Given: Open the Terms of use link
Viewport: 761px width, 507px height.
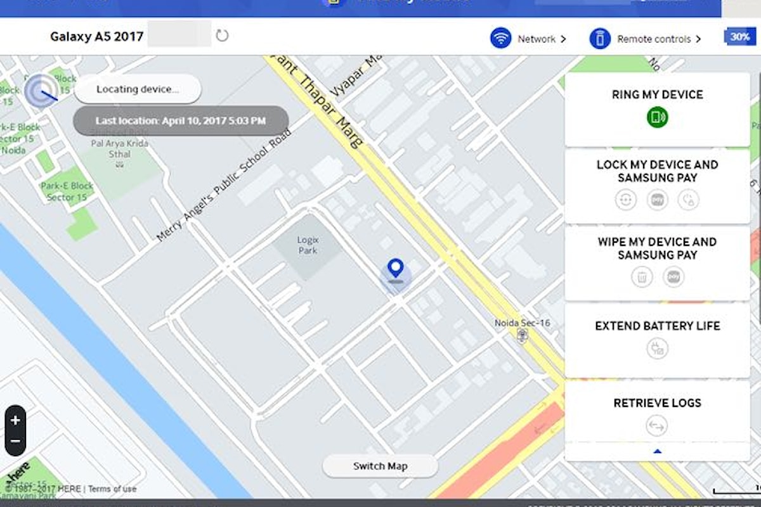Looking at the screenshot, I should point(112,489).
